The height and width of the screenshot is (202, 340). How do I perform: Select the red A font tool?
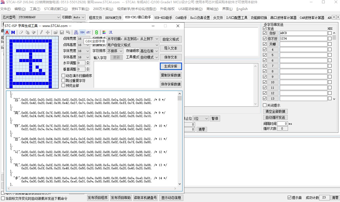click(x=7, y=32)
